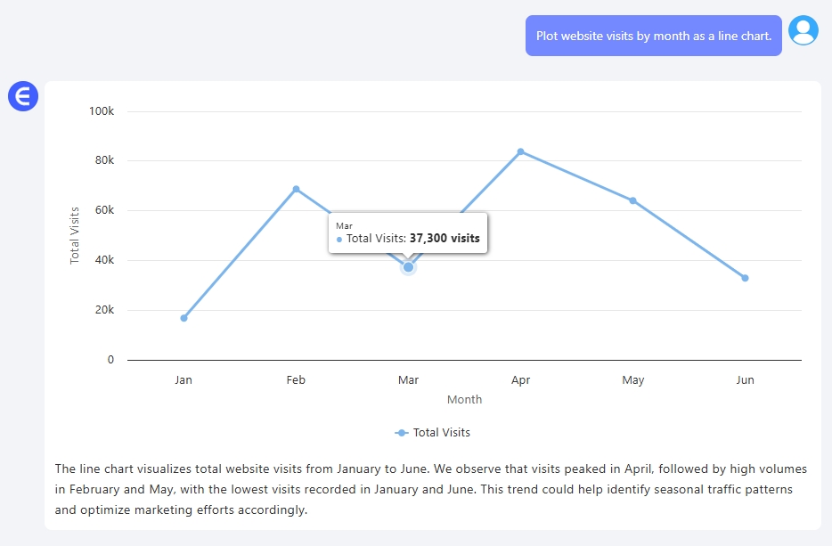
Task: Click the 'Jun' x-axis label
Action: tap(745, 380)
